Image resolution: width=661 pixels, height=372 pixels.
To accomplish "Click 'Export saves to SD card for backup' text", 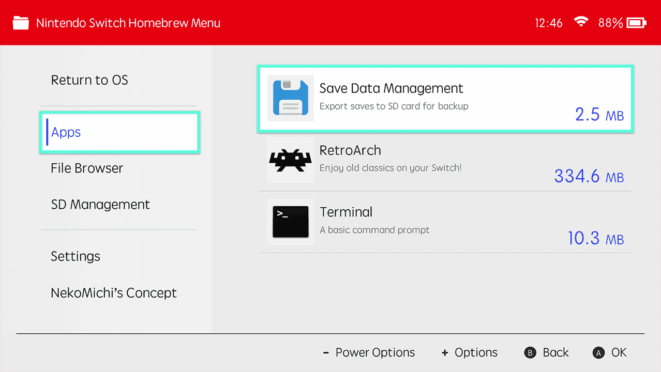I will point(394,106).
